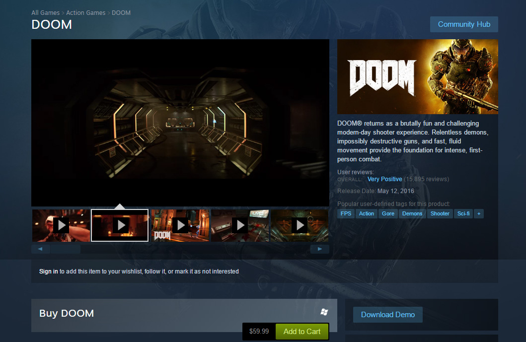
Task: Open the Community Hub
Action: pyautogui.click(x=464, y=24)
